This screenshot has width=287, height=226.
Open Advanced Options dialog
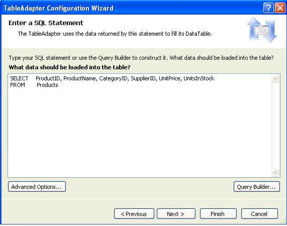[x=37, y=187]
